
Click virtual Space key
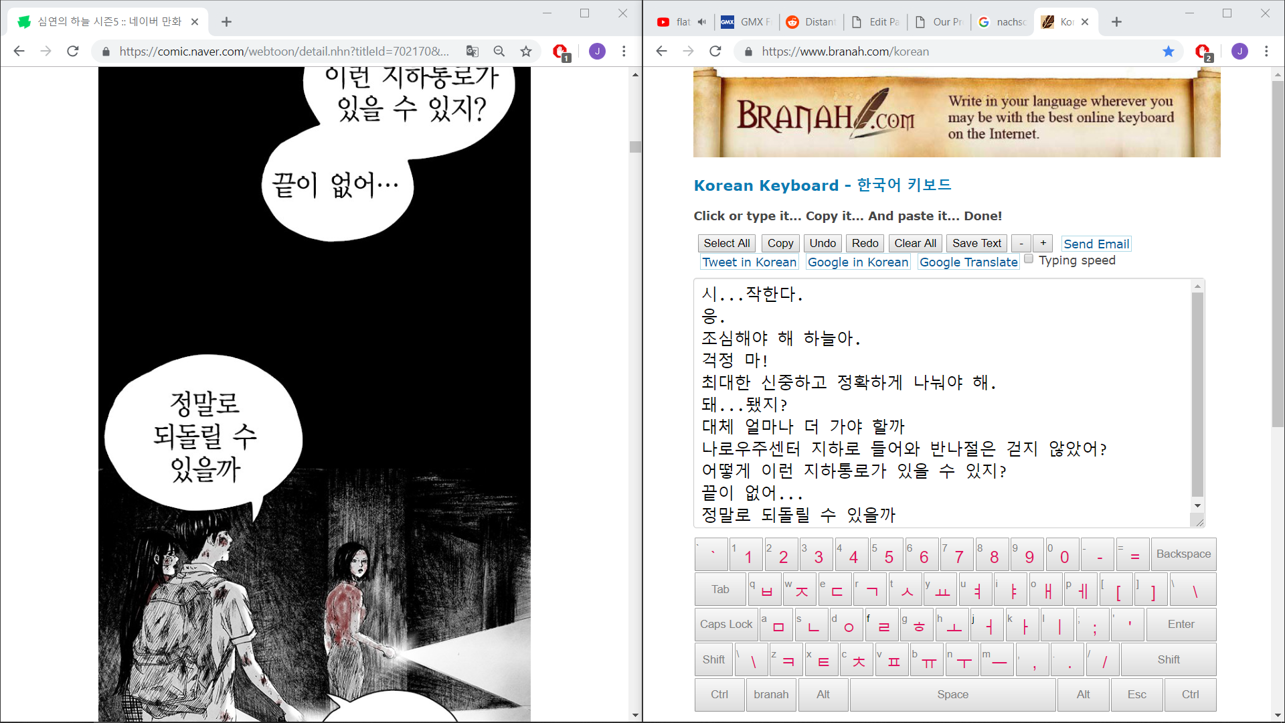[x=952, y=695]
